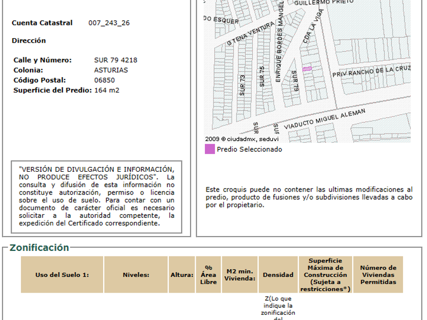Screen dimensions: 427x320
Task: Click the Altura column header
Action: (182, 275)
